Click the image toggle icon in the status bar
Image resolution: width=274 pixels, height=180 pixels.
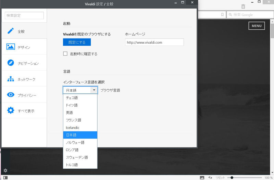202,178
